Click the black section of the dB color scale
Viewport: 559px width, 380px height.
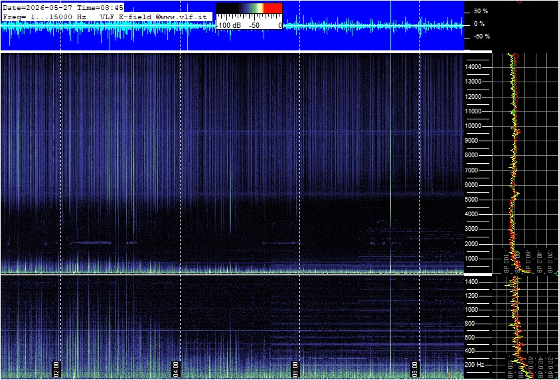[228, 9]
